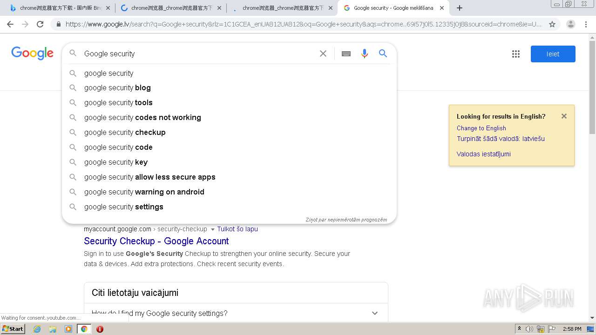Image resolution: width=596 pixels, height=335 pixels.
Task: Click 'Turpināt šādā valodā: latviešu' link
Action: tap(501, 139)
